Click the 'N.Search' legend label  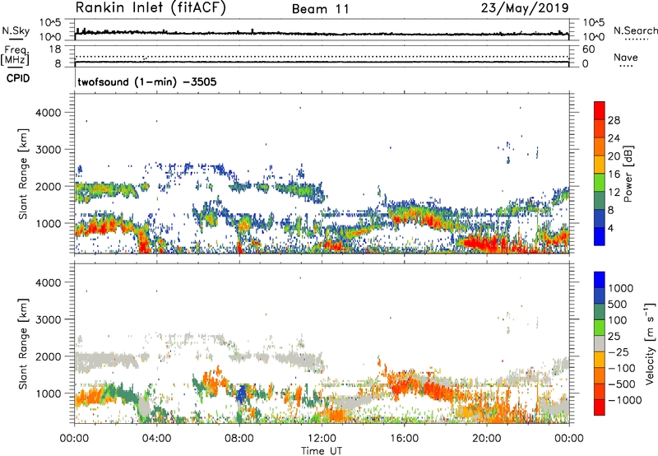pos(636,30)
